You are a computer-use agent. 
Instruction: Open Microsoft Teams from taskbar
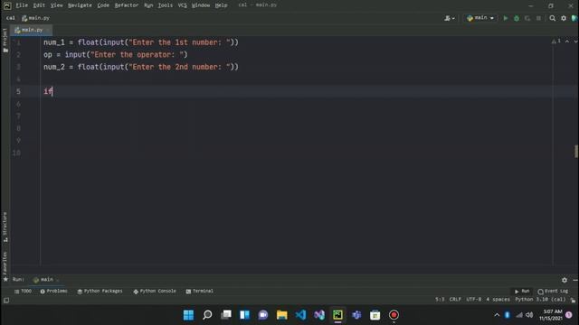(x=356, y=315)
